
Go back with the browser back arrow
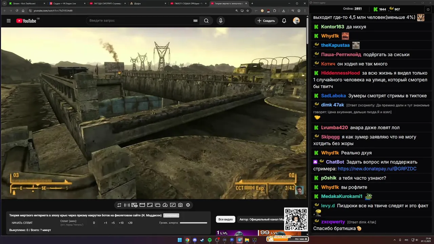coord(5,11)
